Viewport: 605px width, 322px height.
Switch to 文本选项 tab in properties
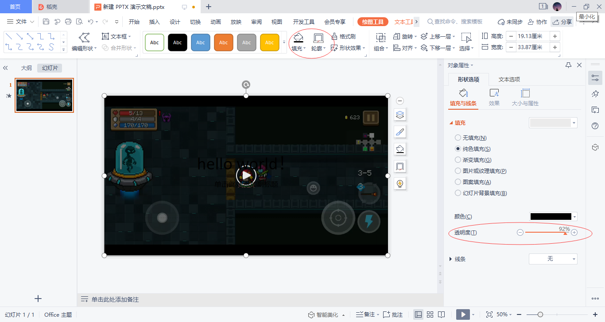click(x=509, y=80)
